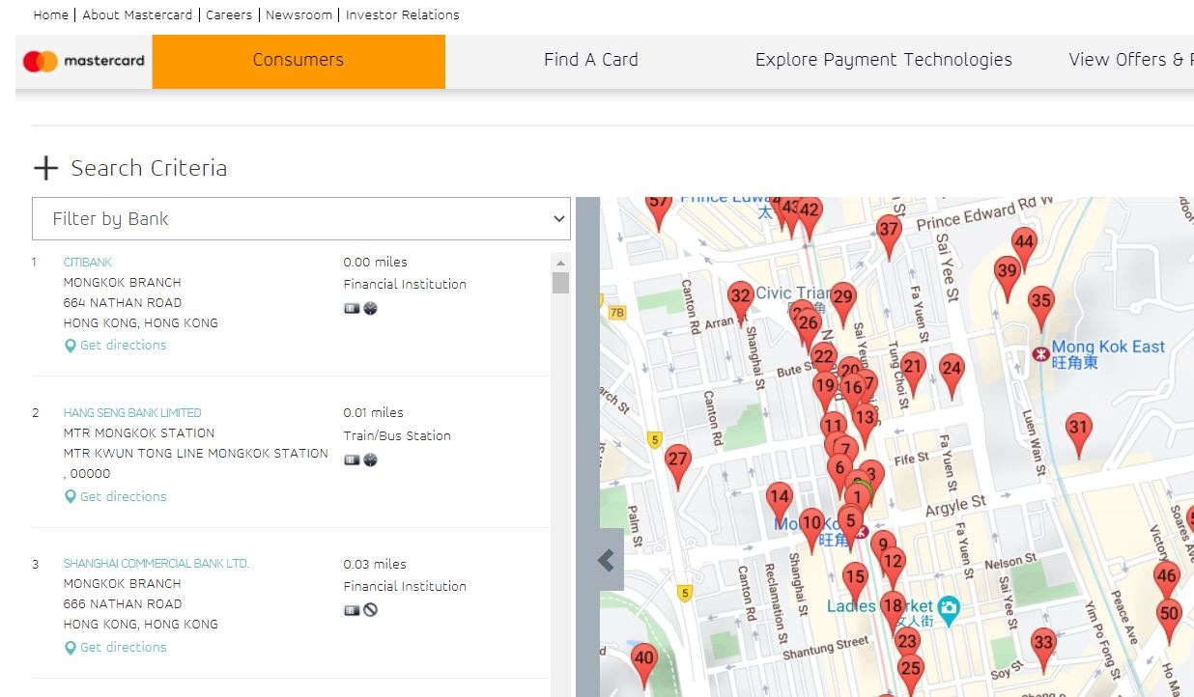Click the Mong Kok East station icon
The image size is (1194, 697).
(1040, 354)
